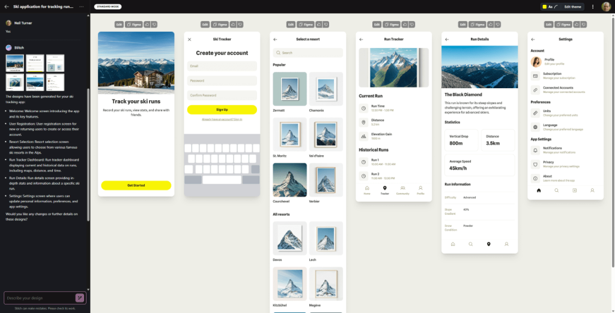This screenshot has width=615, height=313.
Task: Click the corner-radius curve icon in theme bar
Action: click(x=556, y=7)
